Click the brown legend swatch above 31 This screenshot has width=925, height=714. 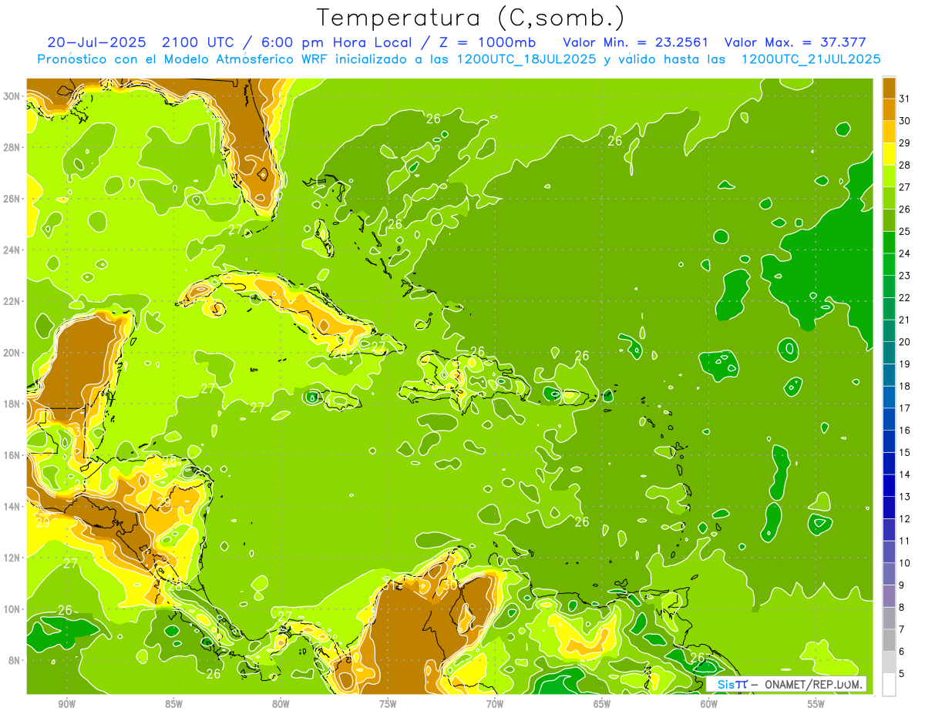[x=889, y=87]
